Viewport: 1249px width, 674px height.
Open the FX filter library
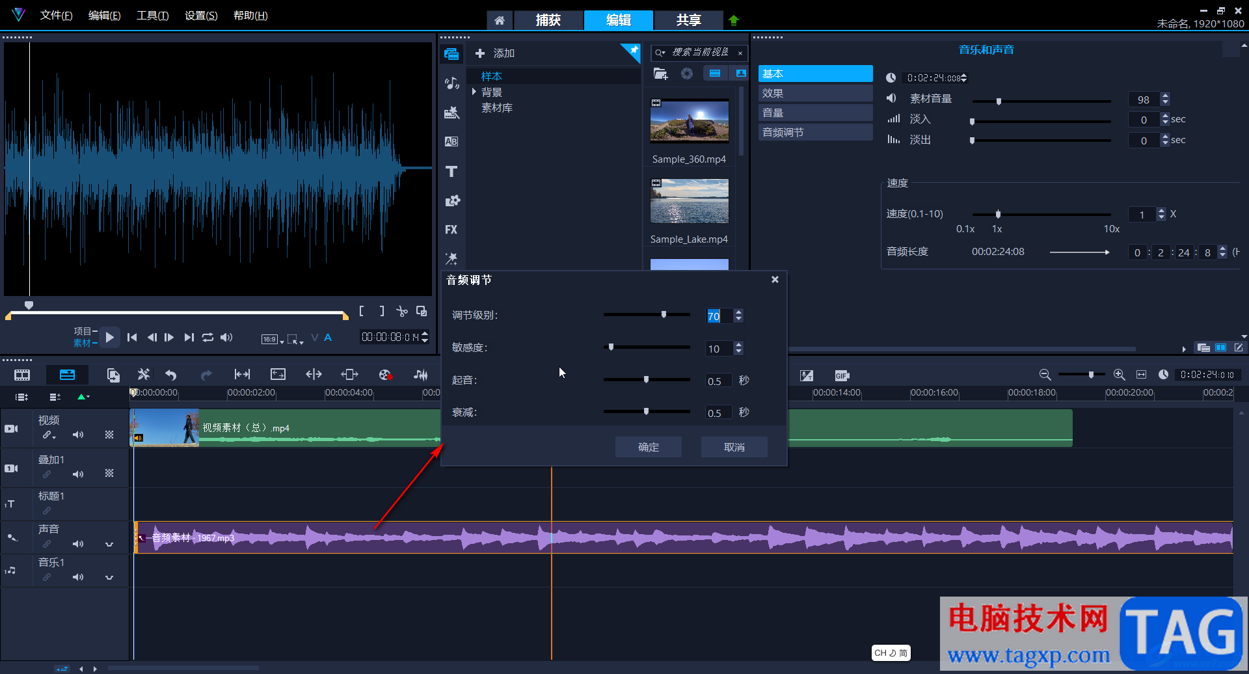coord(451,230)
